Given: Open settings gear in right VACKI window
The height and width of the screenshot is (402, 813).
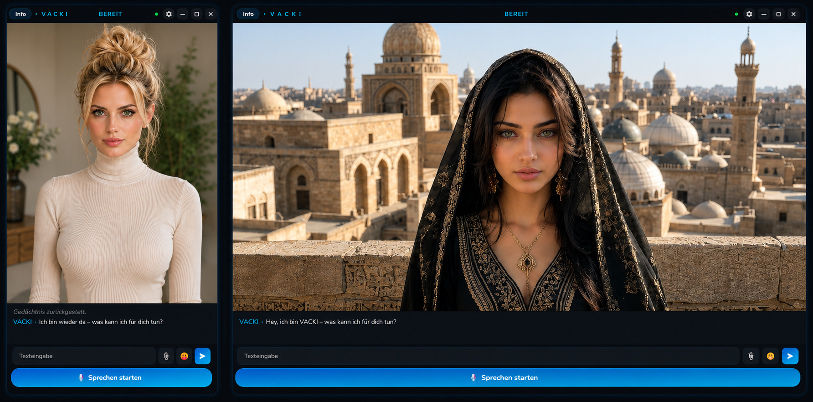Looking at the screenshot, I should coord(749,14).
